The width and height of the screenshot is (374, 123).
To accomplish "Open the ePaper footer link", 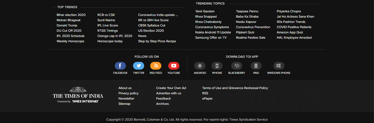I will [x=207, y=99].
